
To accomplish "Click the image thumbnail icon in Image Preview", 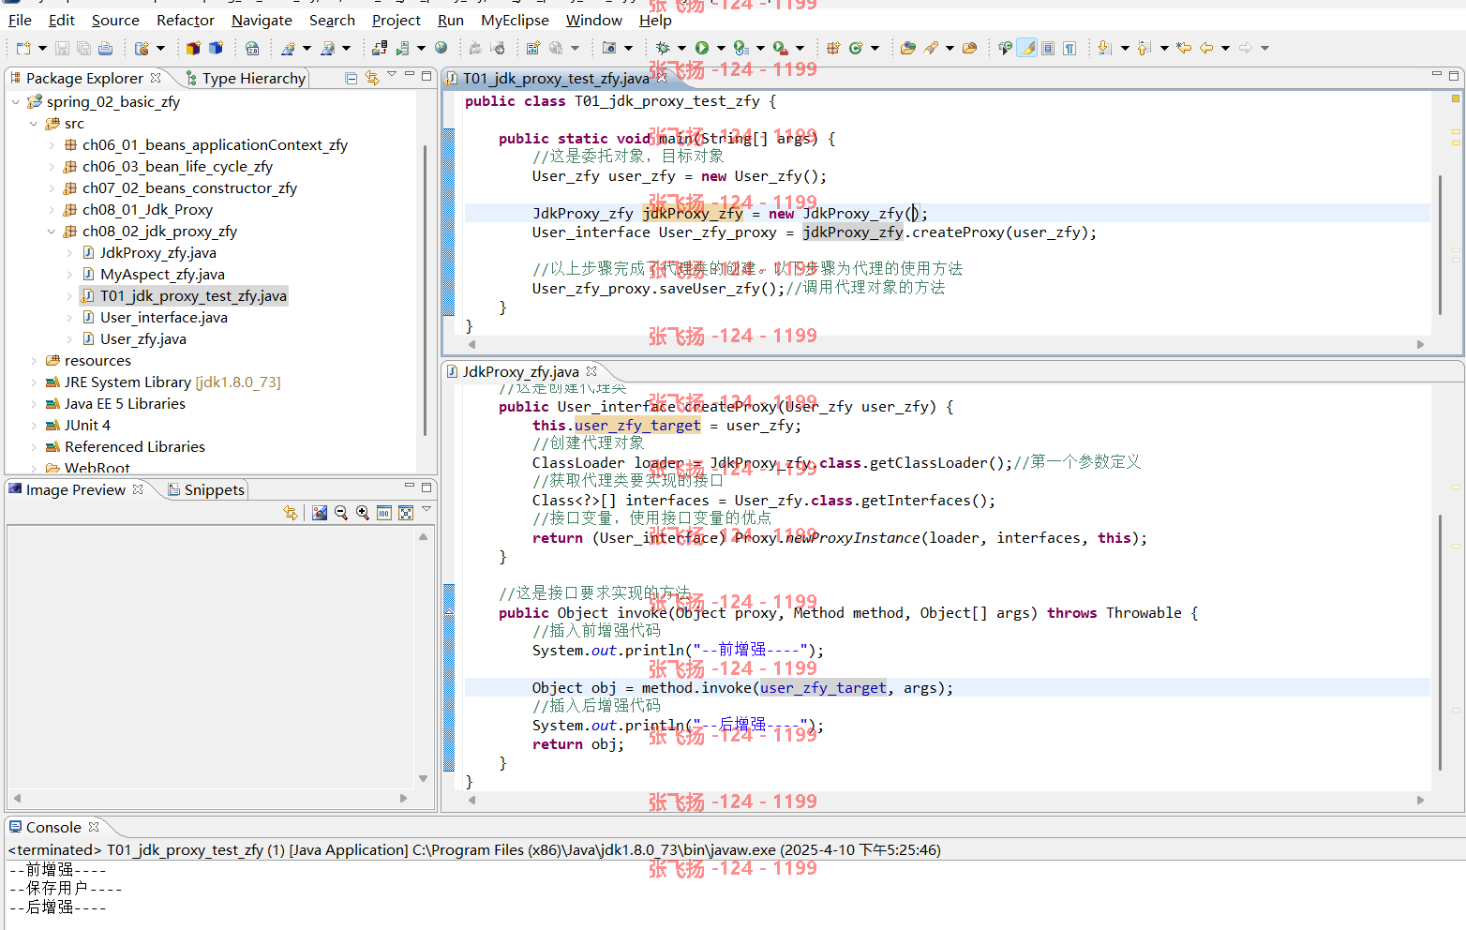I will (320, 513).
